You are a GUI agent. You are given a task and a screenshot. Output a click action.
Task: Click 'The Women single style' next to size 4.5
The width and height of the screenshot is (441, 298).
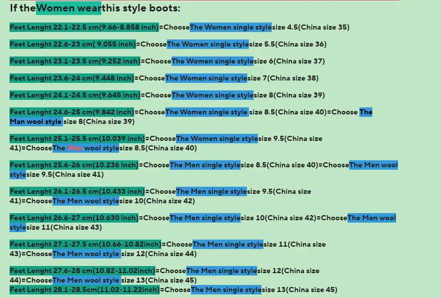click(x=230, y=27)
